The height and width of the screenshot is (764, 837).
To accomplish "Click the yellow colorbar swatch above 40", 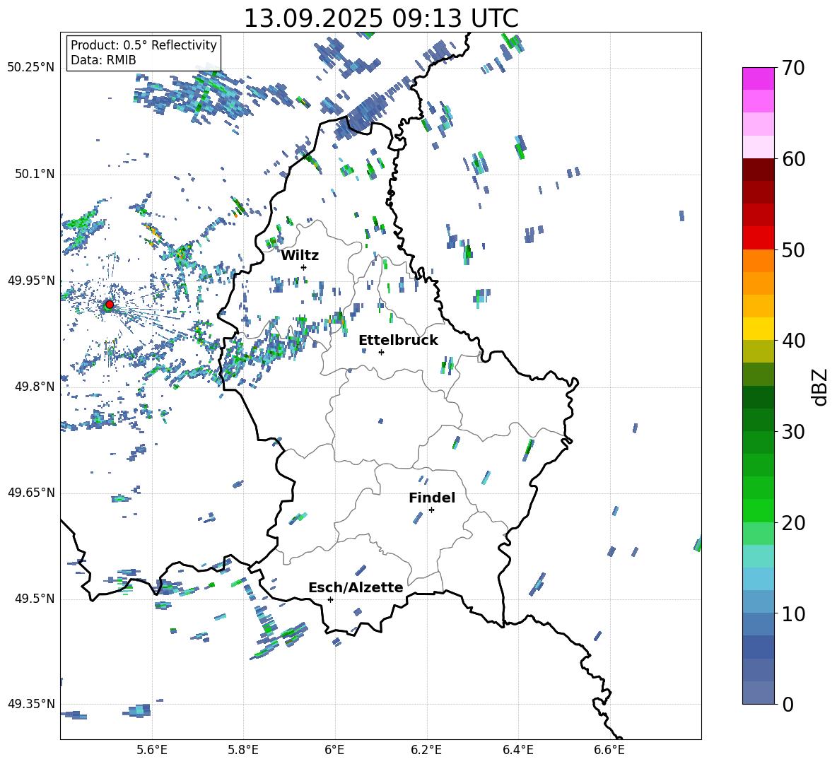I will click(758, 329).
